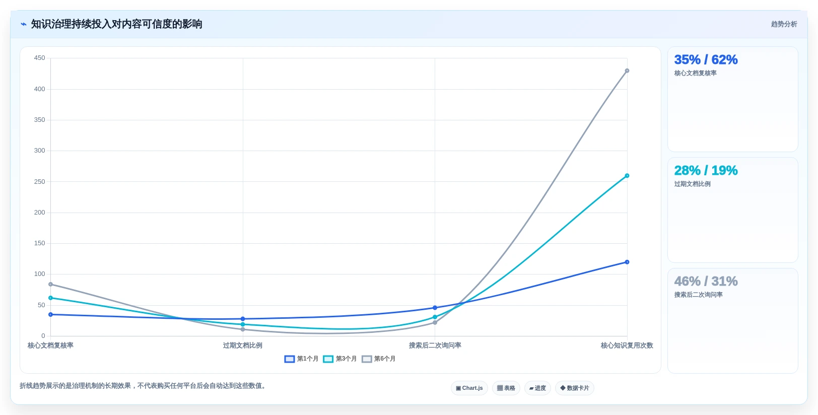Select the blue data point at 搜索后二次询问率
818x415 pixels.
pos(435,308)
